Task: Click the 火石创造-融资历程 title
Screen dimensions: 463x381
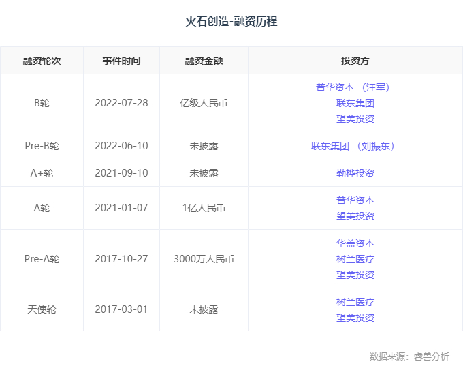Action: coord(231,22)
